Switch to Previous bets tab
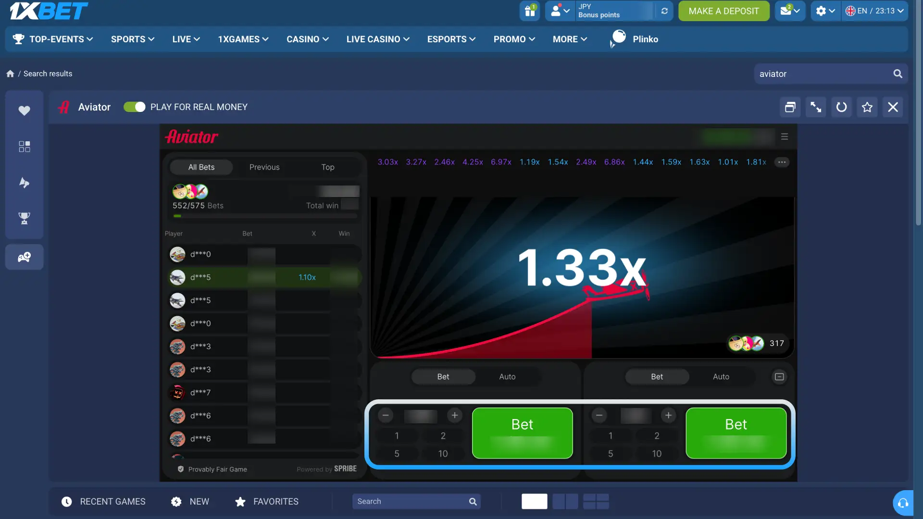Viewport: 923px width, 519px height. pyautogui.click(x=264, y=167)
